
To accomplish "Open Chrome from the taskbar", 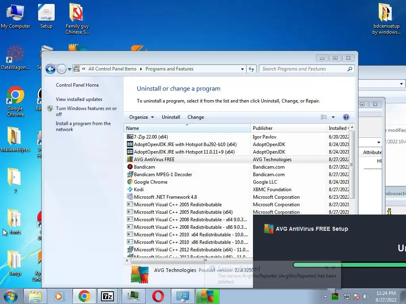I will (x=84, y=296).
